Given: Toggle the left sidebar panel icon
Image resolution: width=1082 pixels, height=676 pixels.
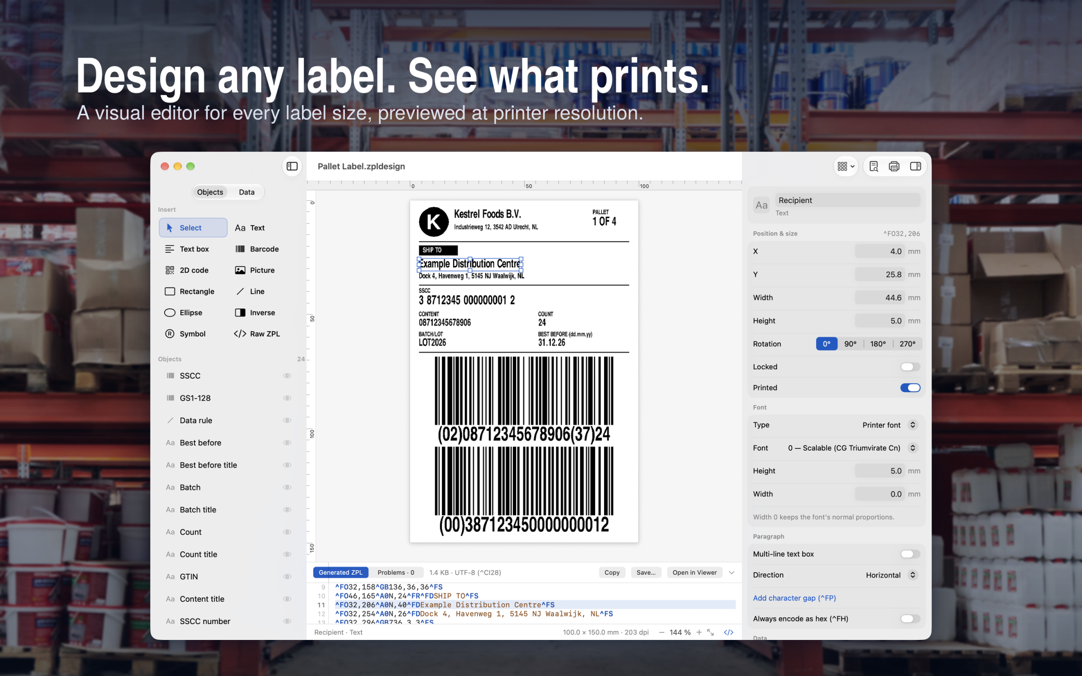Looking at the screenshot, I should click(292, 166).
